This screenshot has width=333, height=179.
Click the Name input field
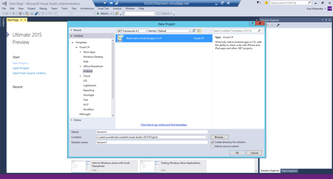[152, 132]
